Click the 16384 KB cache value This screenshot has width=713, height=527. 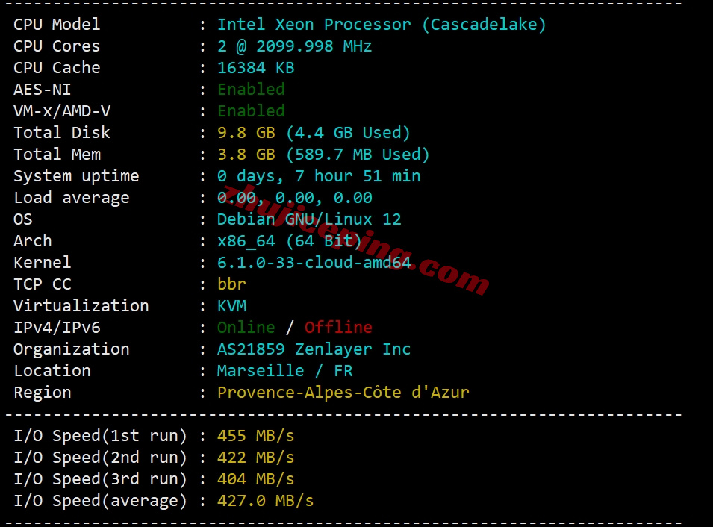pyautogui.click(x=255, y=68)
